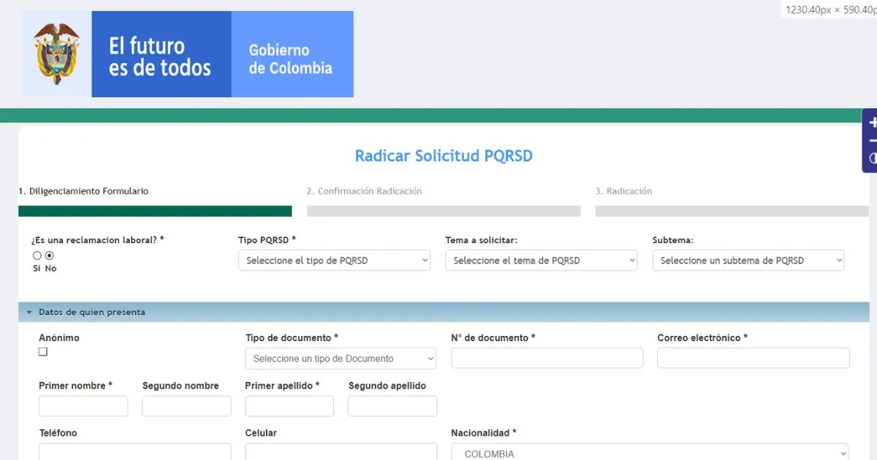Open the Nacionalidad dropdown showing COLOMBIA
The width and height of the screenshot is (877, 460).
pyautogui.click(x=650, y=453)
